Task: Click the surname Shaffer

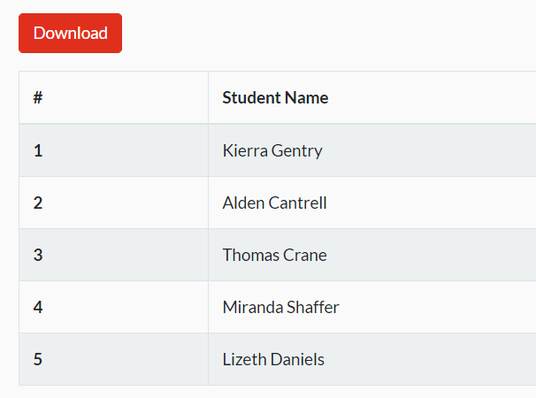Action: tap(313, 307)
